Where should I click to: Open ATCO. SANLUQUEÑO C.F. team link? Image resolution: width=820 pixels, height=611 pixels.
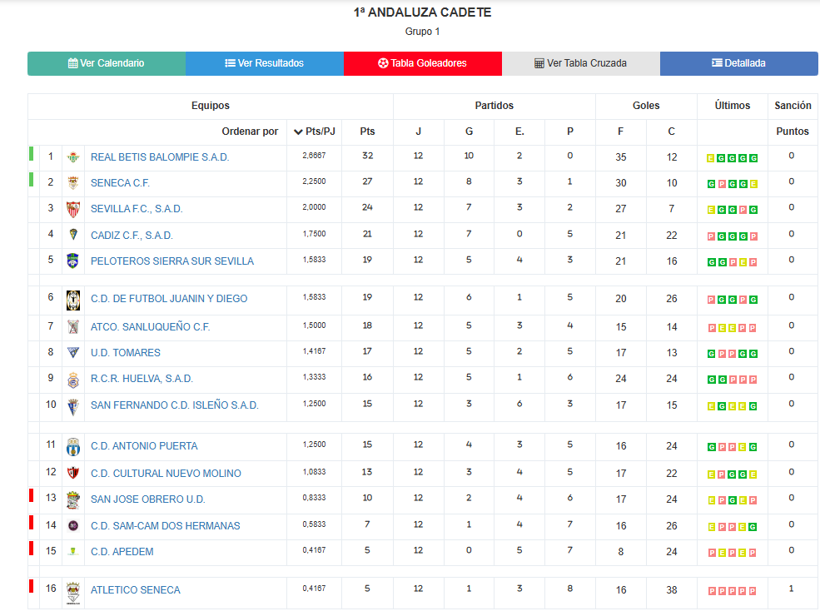coord(150,327)
